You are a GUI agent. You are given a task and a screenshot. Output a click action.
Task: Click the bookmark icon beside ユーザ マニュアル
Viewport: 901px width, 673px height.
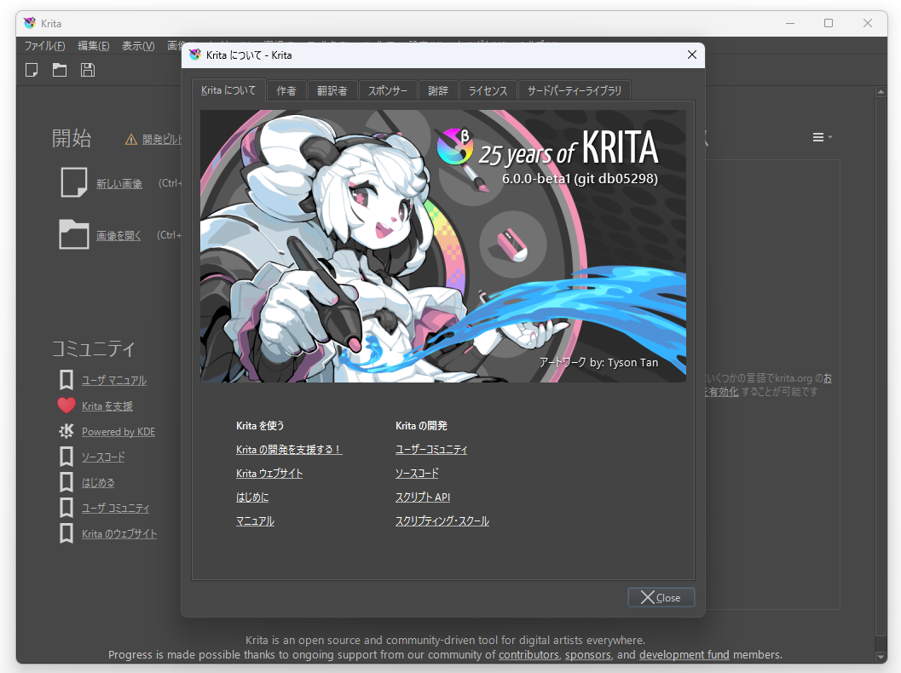click(x=66, y=380)
